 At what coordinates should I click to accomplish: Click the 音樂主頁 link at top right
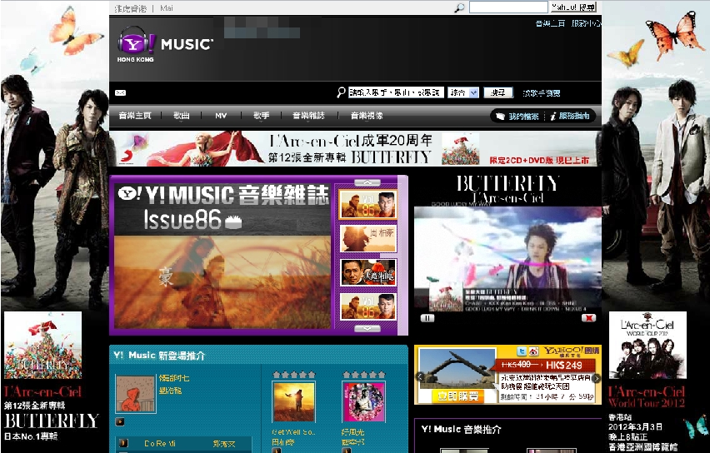pyautogui.click(x=550, y=23)
